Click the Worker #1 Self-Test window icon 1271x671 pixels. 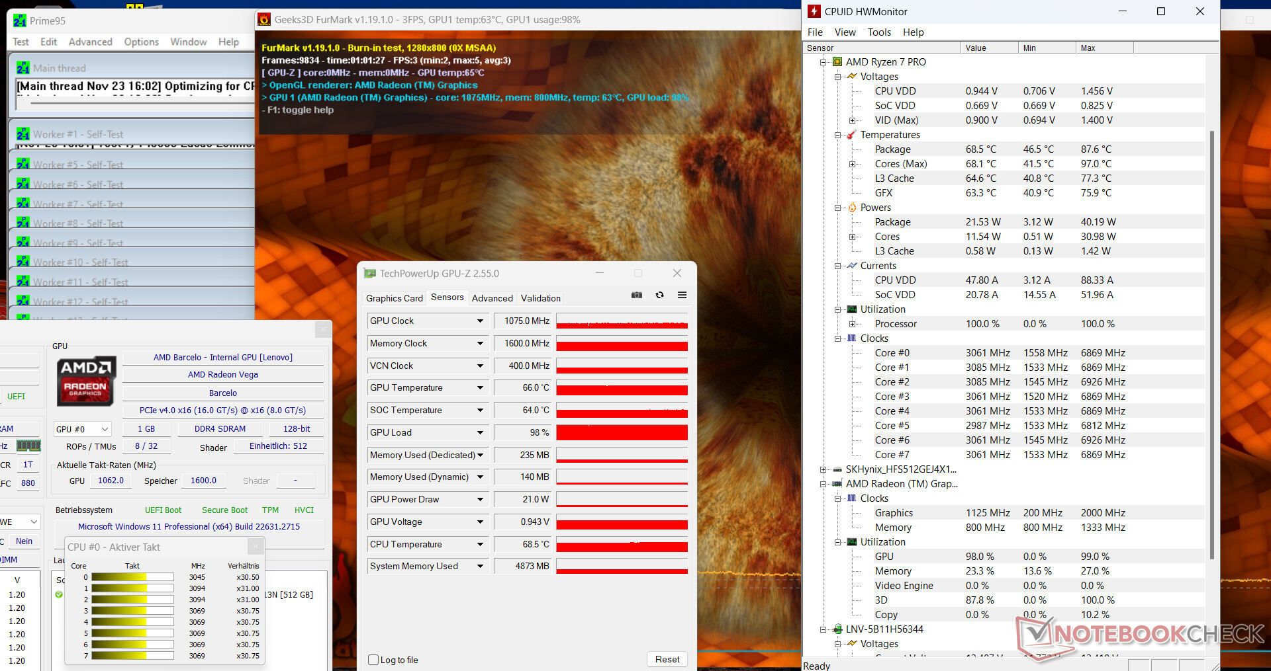tap(23, 134)
